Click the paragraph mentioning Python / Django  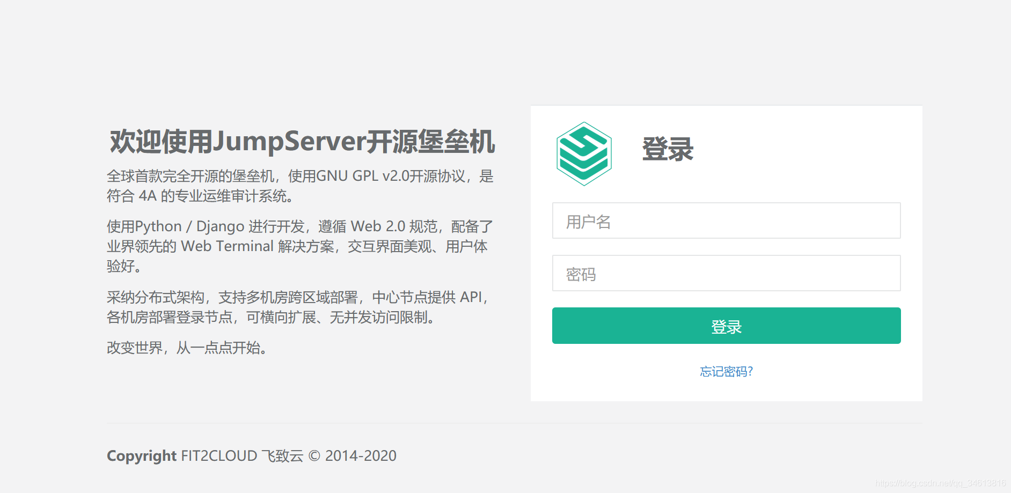pyautogui.click(x=300, y=246)
